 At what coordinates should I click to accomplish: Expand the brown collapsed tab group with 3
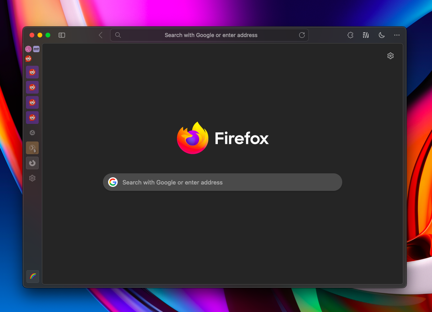tap(32, 148)
